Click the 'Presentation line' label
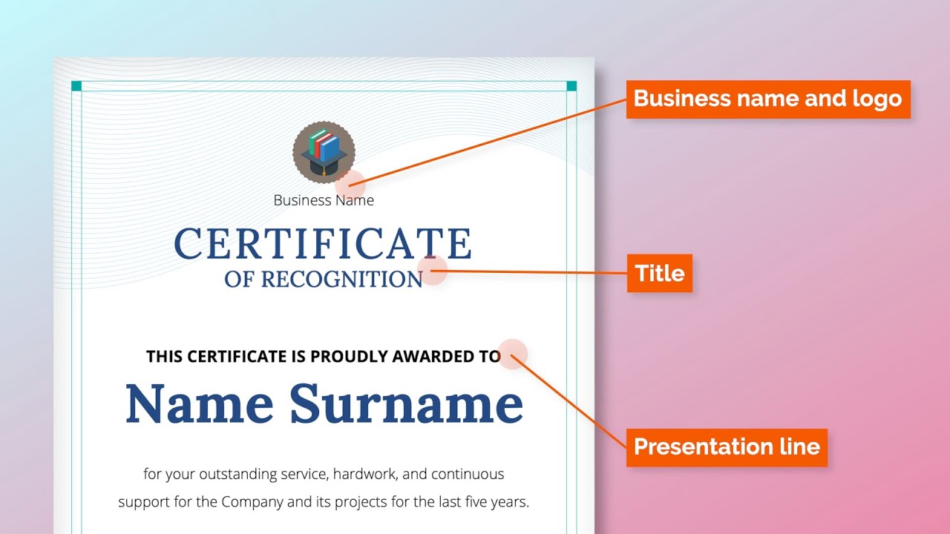Screen dimensions: 950x534 pyautogui.click(x=727, y=447)
